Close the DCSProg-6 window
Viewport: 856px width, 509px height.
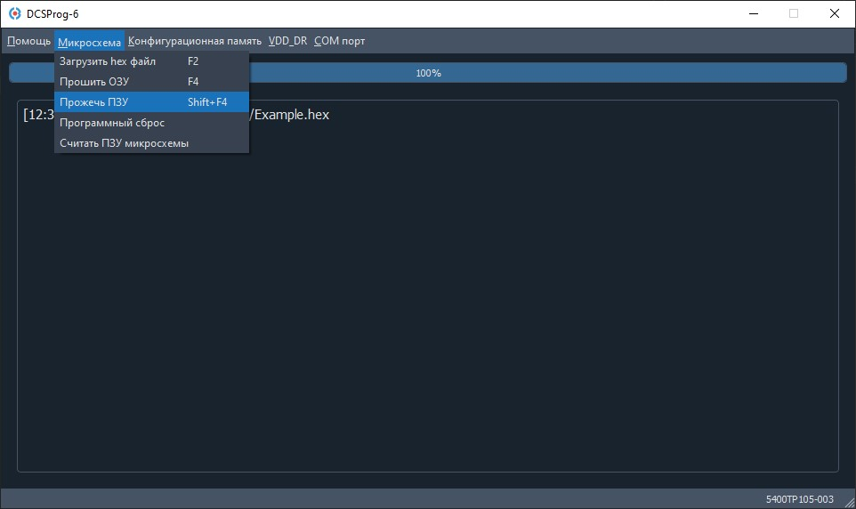(x=834, y=13)
